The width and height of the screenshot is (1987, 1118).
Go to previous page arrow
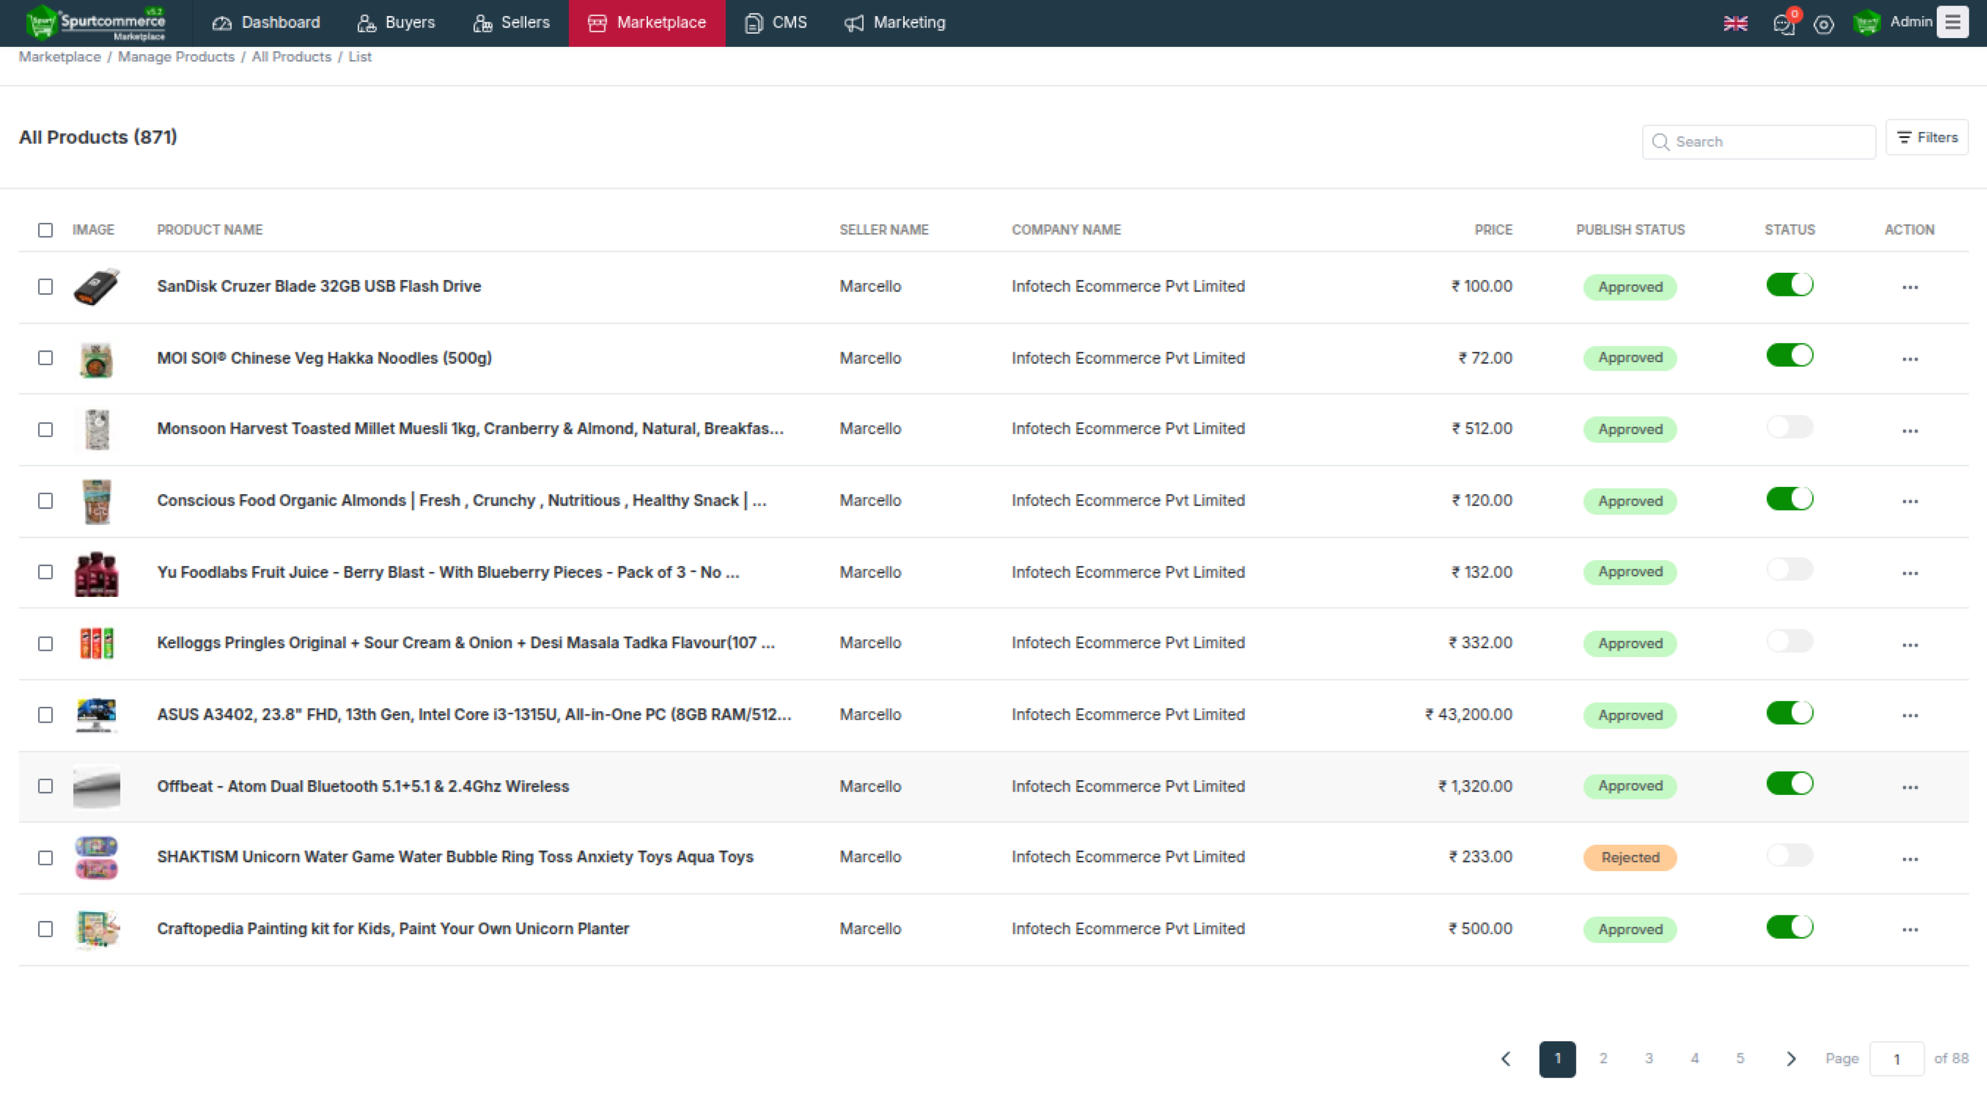tap(1506, 1058)
